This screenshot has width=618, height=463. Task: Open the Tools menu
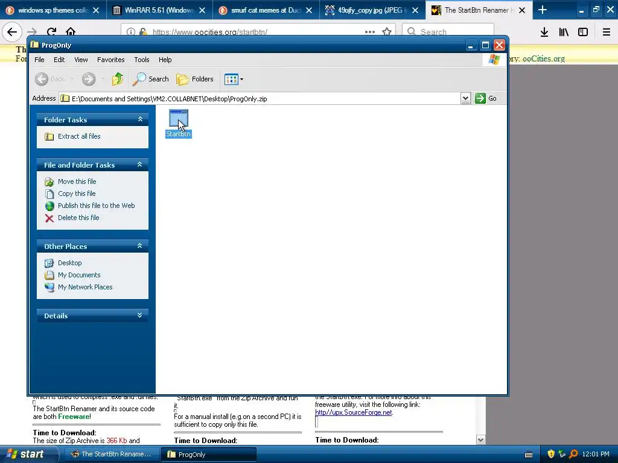141,60
